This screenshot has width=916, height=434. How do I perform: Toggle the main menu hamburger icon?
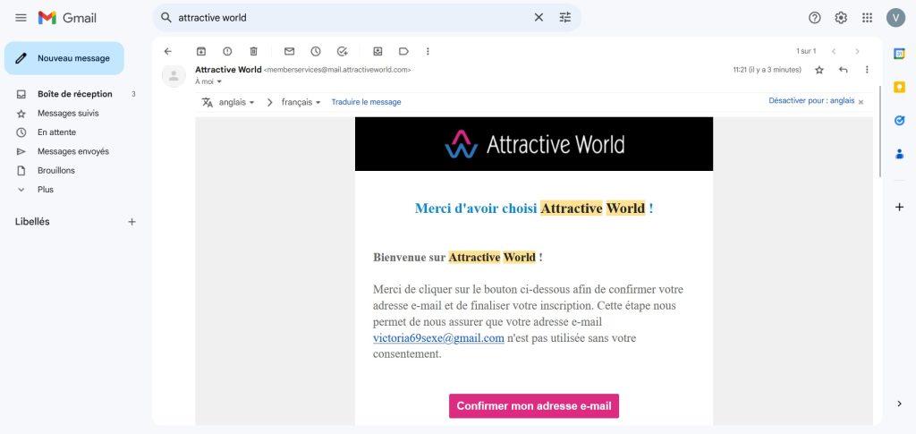pyautogui.click(x=21, y=18)
